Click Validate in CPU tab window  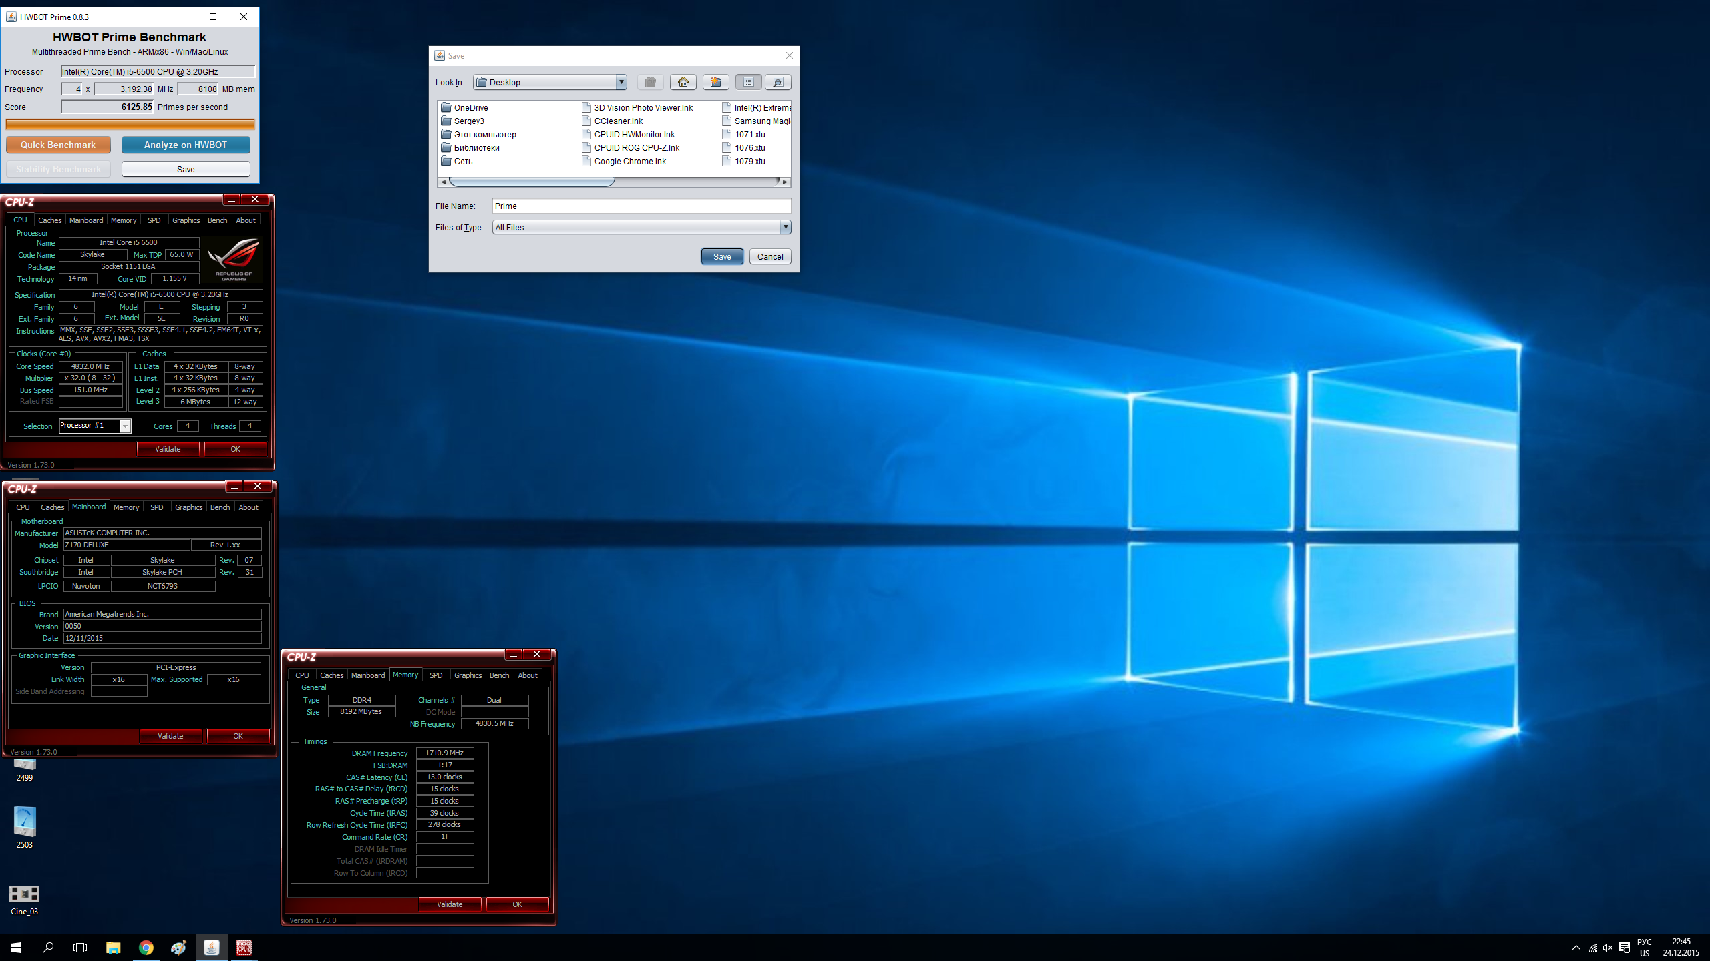[168, 449]
